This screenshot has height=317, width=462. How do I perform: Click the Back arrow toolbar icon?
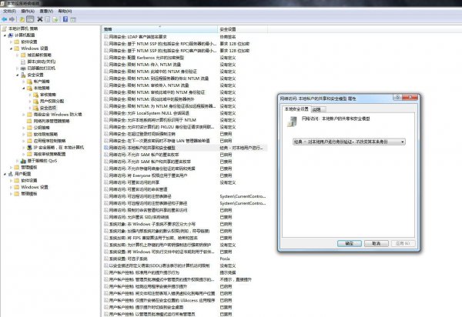6,20
